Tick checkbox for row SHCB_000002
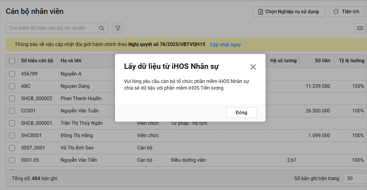367x190 pixels. [x=12, y=99]
